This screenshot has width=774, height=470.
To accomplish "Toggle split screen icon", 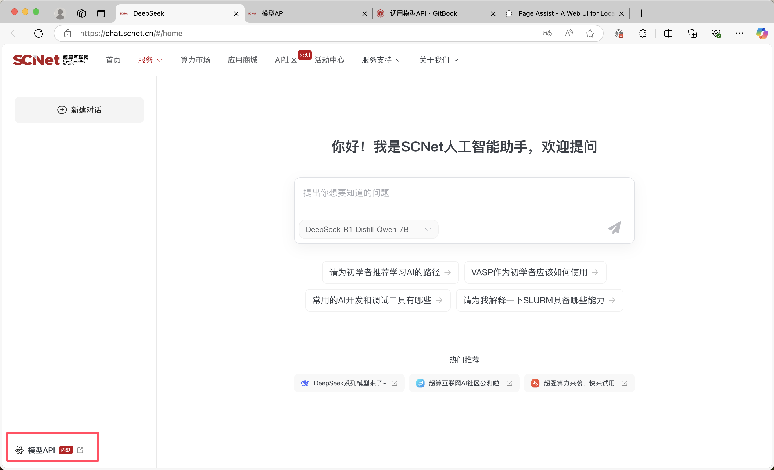I will tap(668, 33).
